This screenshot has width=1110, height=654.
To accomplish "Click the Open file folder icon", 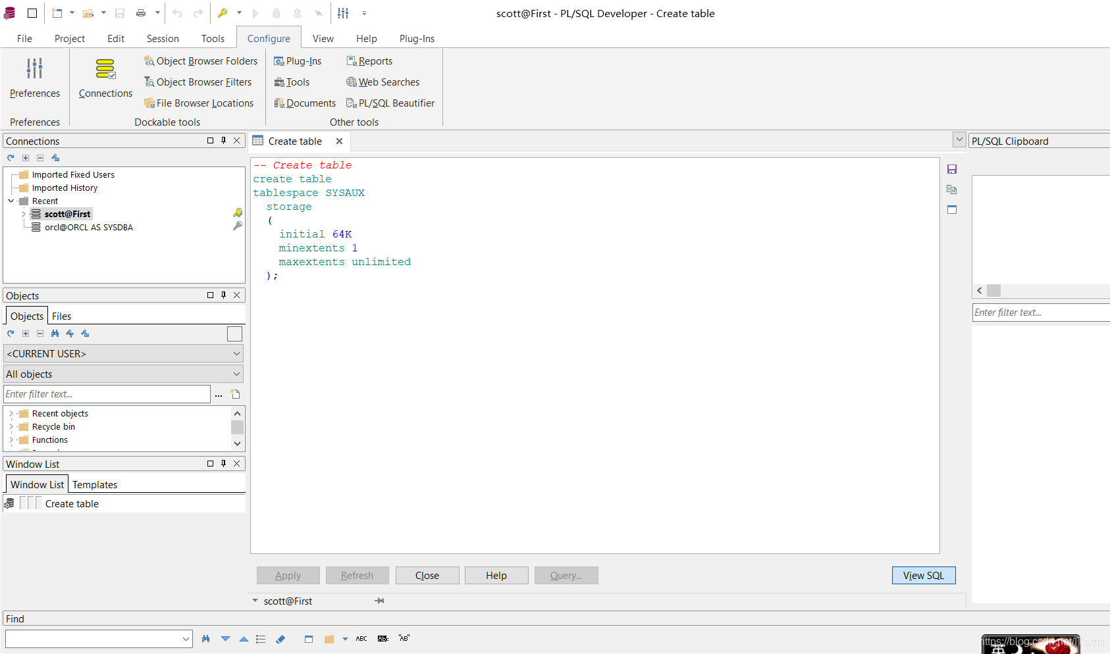I will pos(88,13).
